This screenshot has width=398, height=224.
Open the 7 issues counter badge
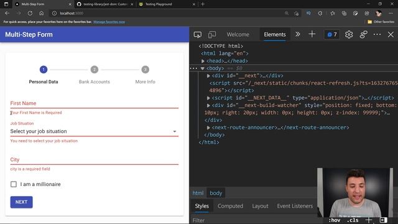click(x=332, y=35)
